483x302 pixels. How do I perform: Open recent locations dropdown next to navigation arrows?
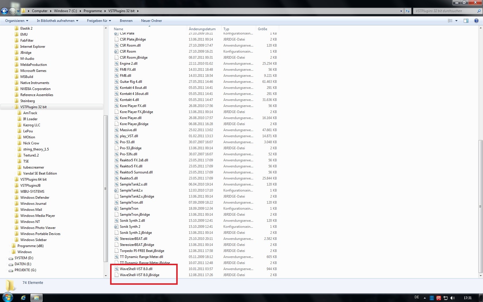coord(18,11)
